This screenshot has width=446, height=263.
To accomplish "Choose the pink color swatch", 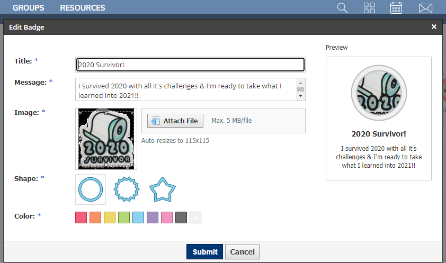I will (167, 217).
